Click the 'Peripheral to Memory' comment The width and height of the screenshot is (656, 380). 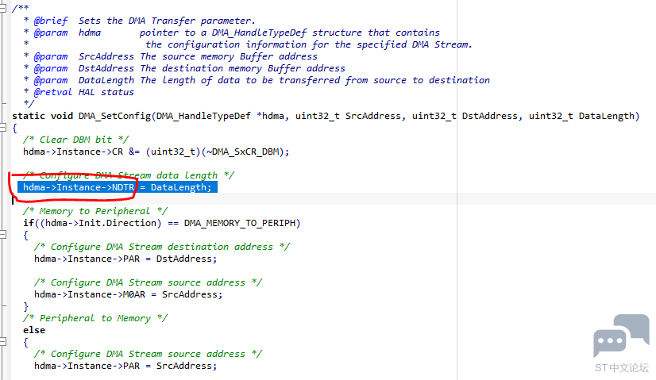(x=95, y=318)
